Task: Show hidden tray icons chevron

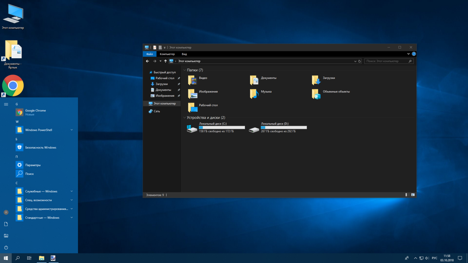Action: [x=415, y=258]
